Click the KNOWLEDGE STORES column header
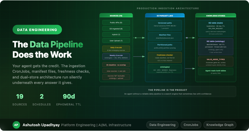The width and height of the screenshot is (249, 131). point(216,15)
